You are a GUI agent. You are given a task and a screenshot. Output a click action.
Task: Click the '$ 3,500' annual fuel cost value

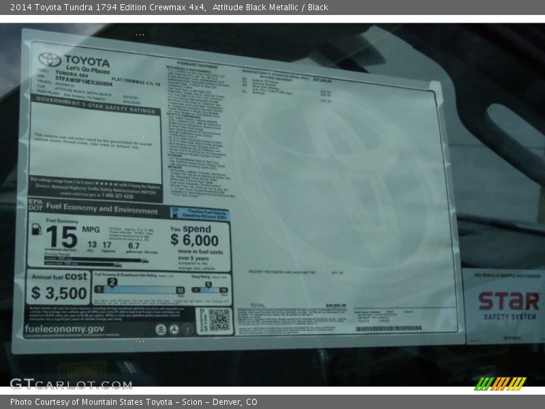pyautogui.click(x=59, y=293)
